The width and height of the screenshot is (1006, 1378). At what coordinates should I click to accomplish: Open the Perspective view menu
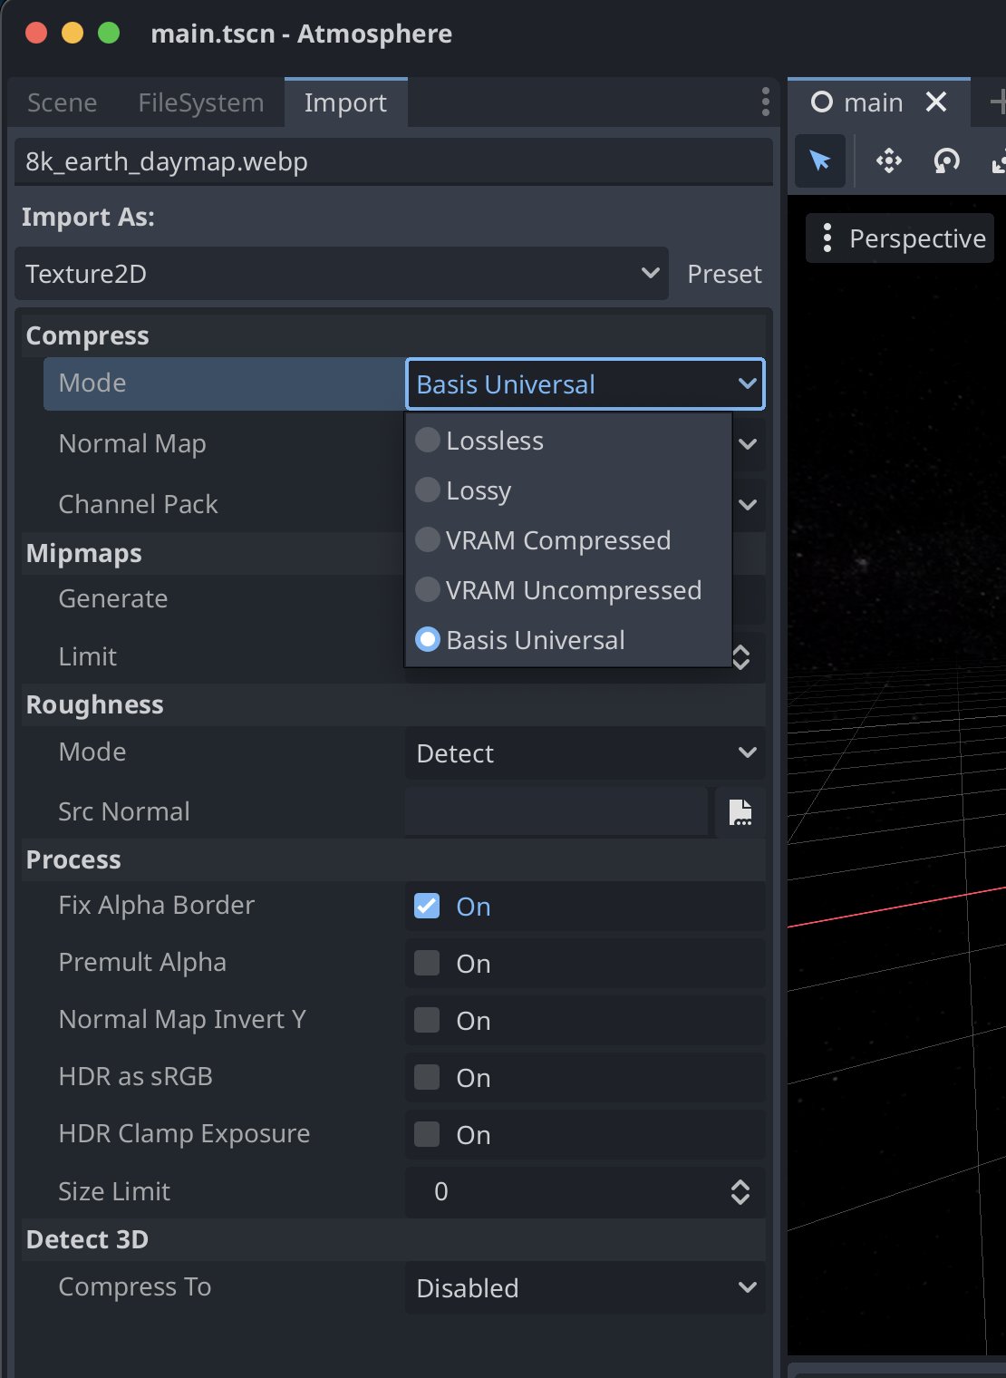coord(900,238)
